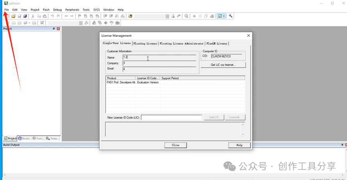The width and height of the screenshot is (347, 180).
Task: Click the License Management message box scroll down arrow
Action: click(x=243, y=134)
